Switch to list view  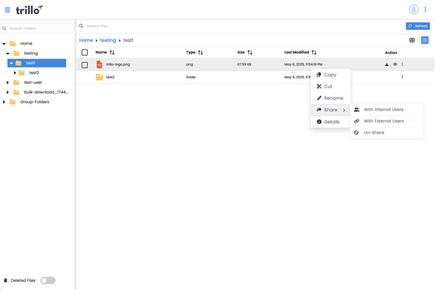pos(425,40)
